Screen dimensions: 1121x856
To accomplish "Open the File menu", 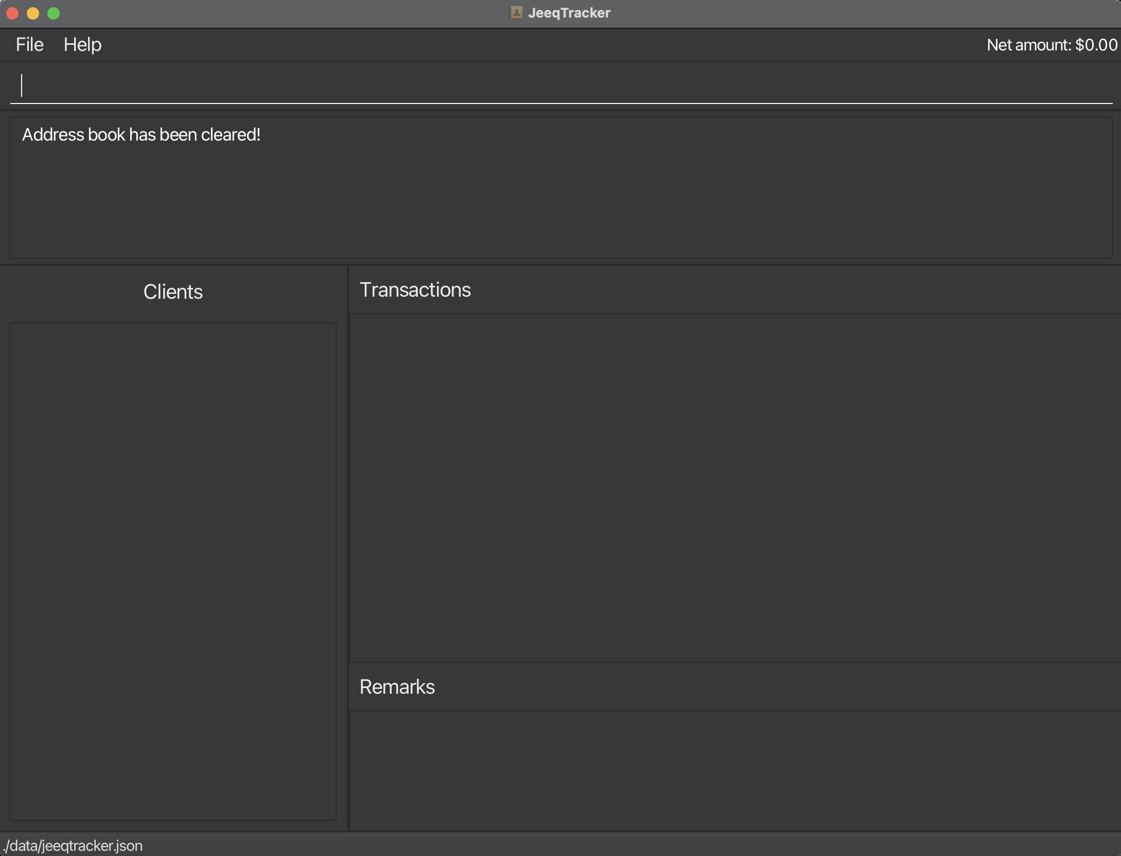I will [30, 45].
